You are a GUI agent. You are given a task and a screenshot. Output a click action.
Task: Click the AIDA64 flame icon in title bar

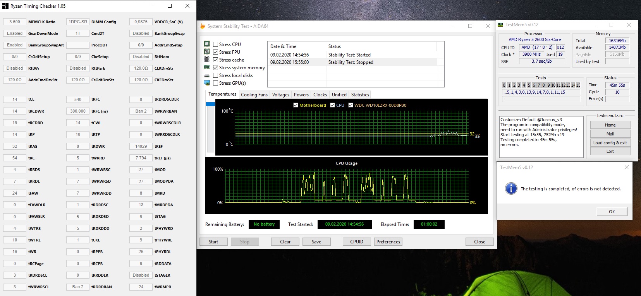(x=202, y=26)
